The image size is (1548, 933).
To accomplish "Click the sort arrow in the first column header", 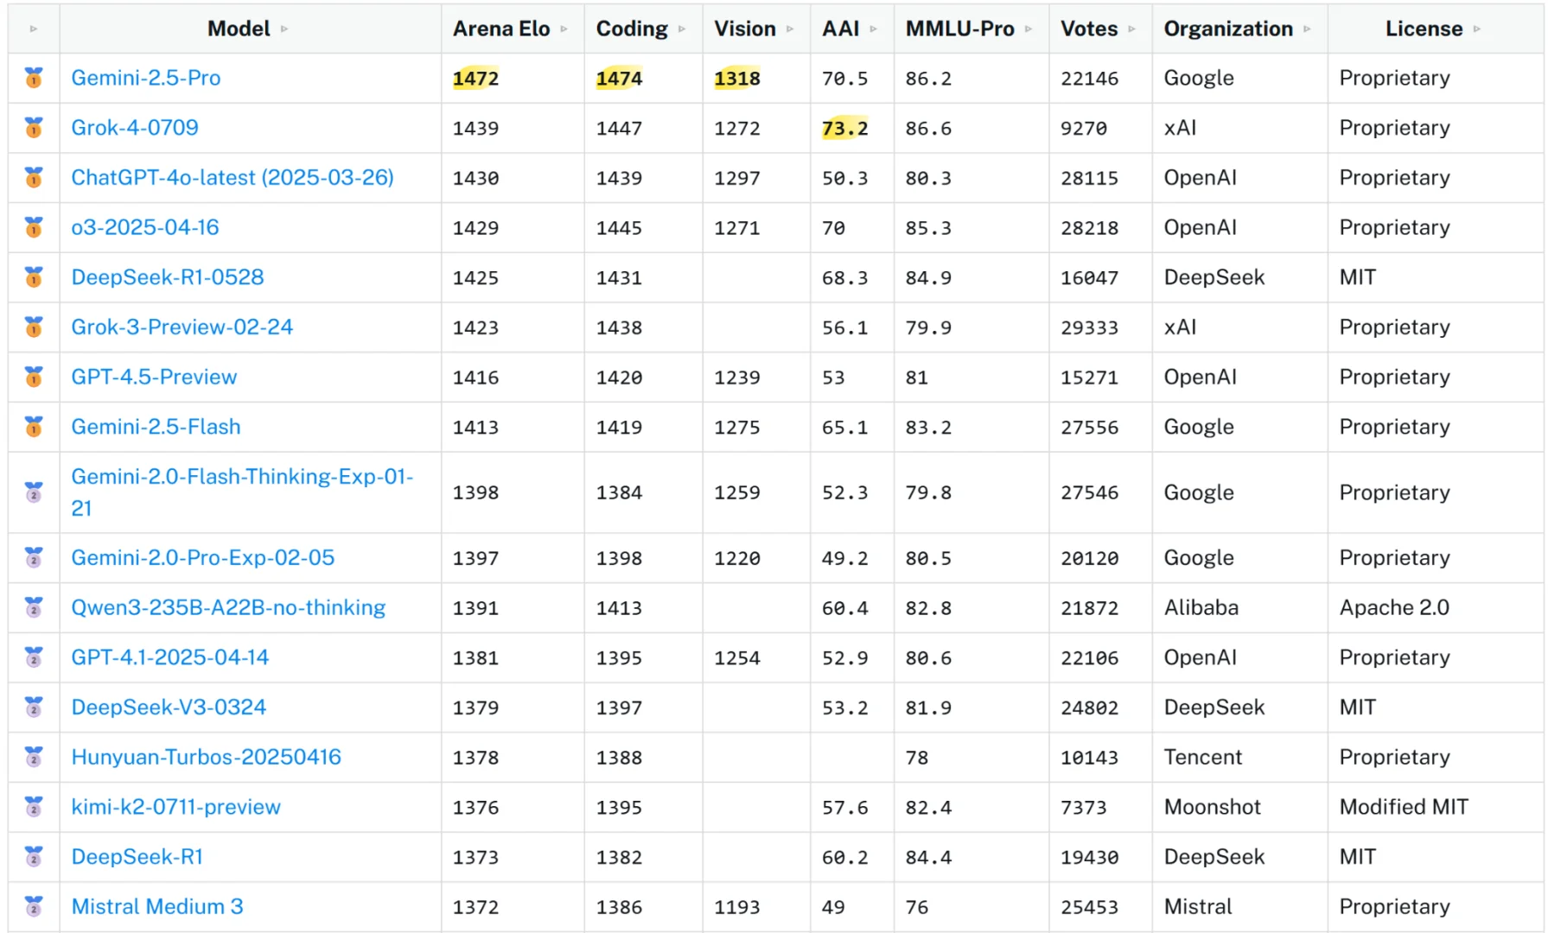I will (x=34, y=29).
